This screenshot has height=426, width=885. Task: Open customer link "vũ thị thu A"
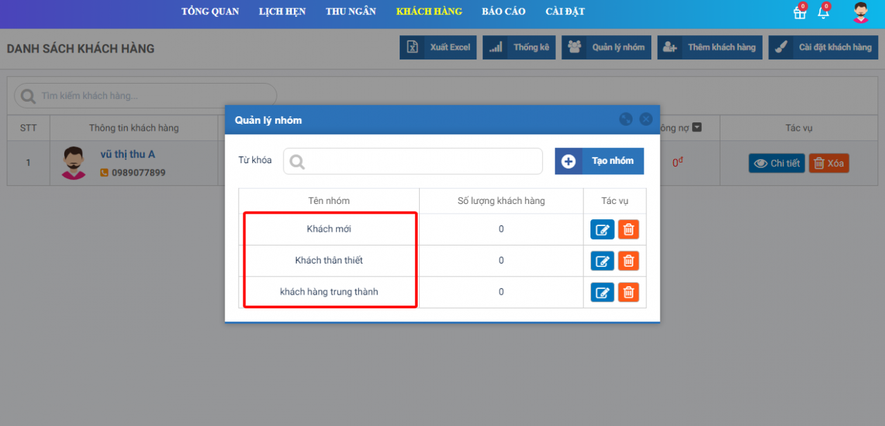127,154
